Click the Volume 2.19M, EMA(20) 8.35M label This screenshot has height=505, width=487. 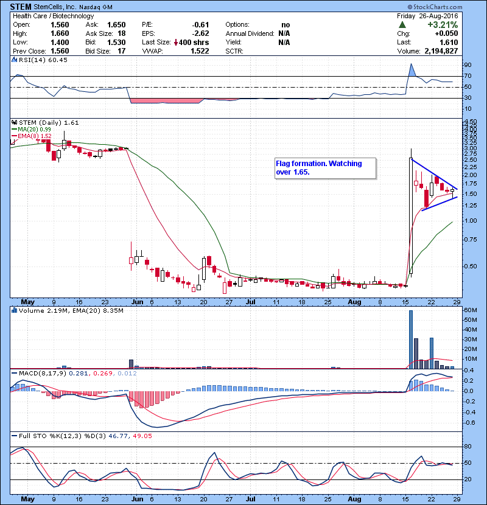pyautogui.click(x=71, y=310)
